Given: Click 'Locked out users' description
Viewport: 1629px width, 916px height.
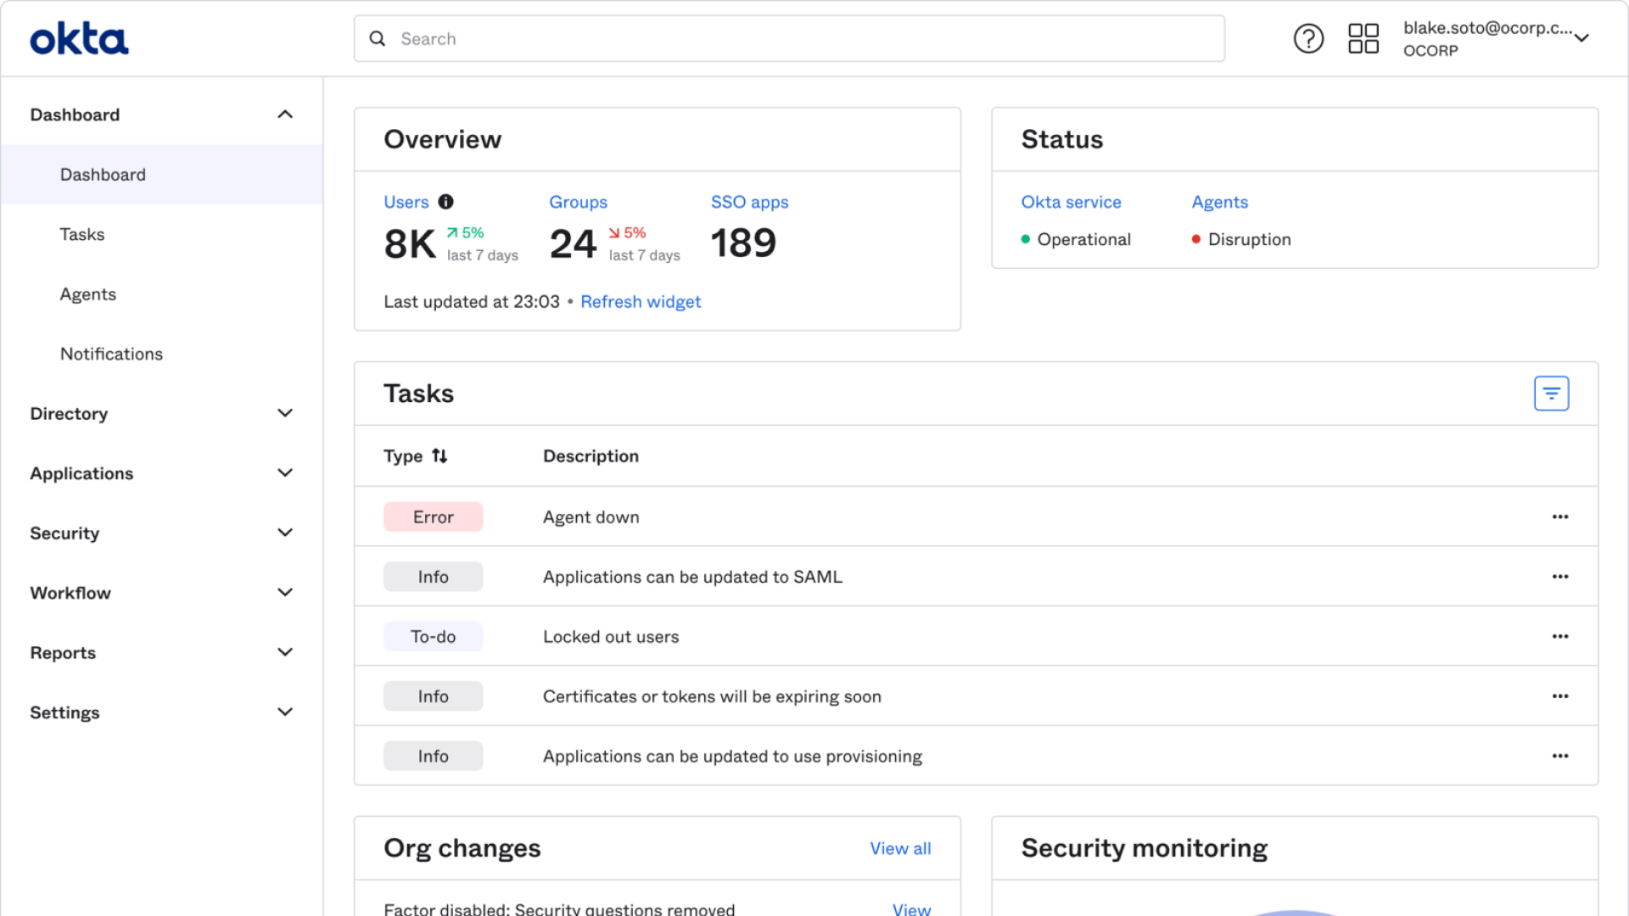Looking at the screenshot, I should tap(611, 637).
